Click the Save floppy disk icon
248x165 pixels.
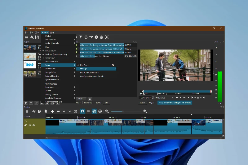pos(37,37)
